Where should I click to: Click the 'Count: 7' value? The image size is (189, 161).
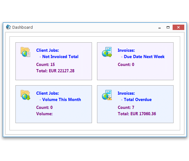pos(126,107)
